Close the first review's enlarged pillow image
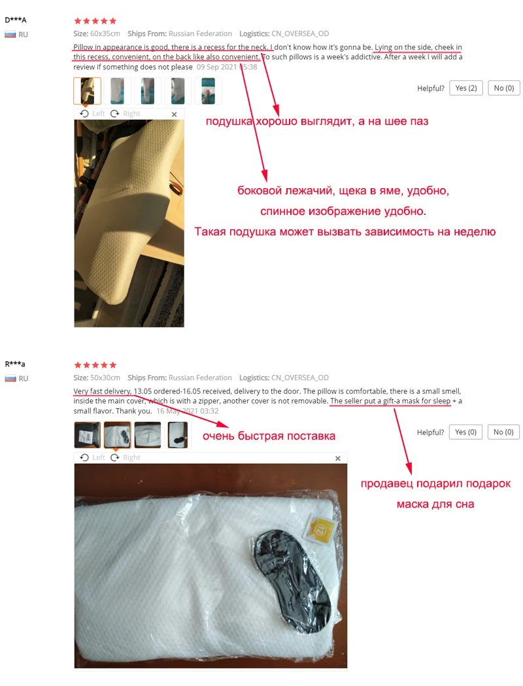 174,114
